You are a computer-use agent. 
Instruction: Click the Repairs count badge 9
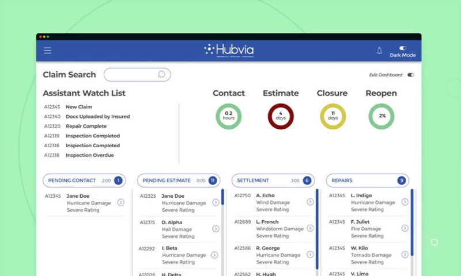point(401,181)
